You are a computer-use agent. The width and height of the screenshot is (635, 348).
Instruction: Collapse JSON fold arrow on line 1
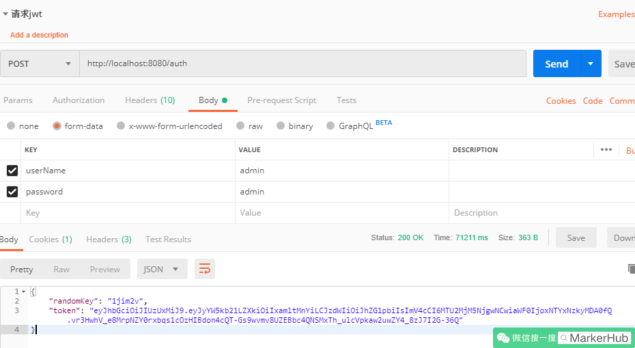pos(23,292)
